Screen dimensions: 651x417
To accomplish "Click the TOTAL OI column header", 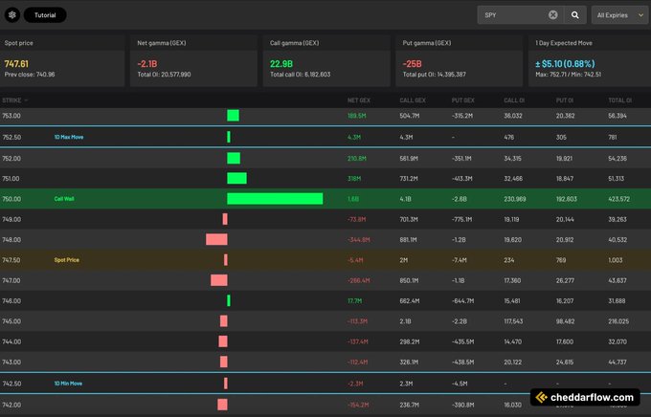I will click(x=619, y=100).
